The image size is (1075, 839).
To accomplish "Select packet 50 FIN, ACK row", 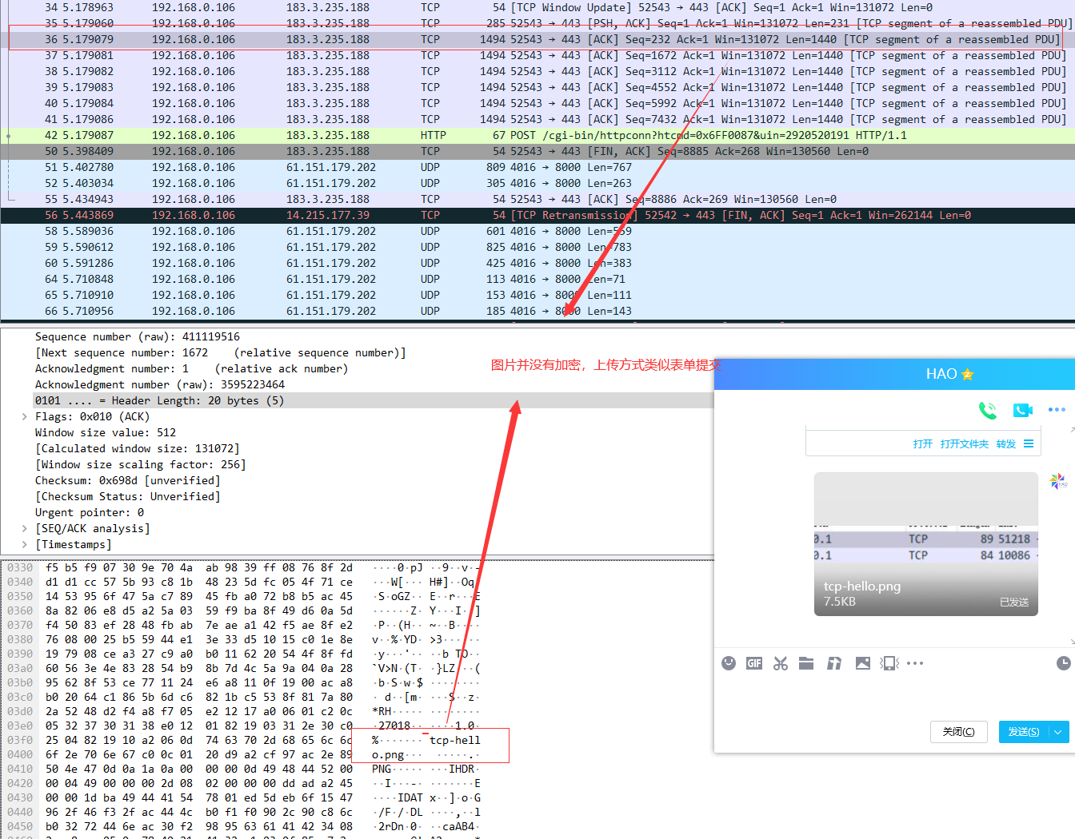I will [537, 151].
